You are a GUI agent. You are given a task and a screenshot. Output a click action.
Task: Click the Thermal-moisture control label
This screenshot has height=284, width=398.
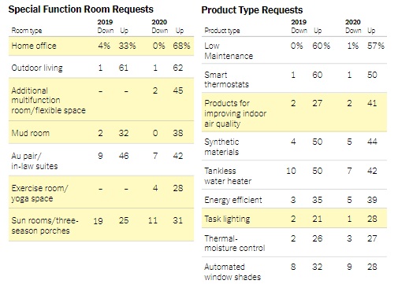[235, 243]
